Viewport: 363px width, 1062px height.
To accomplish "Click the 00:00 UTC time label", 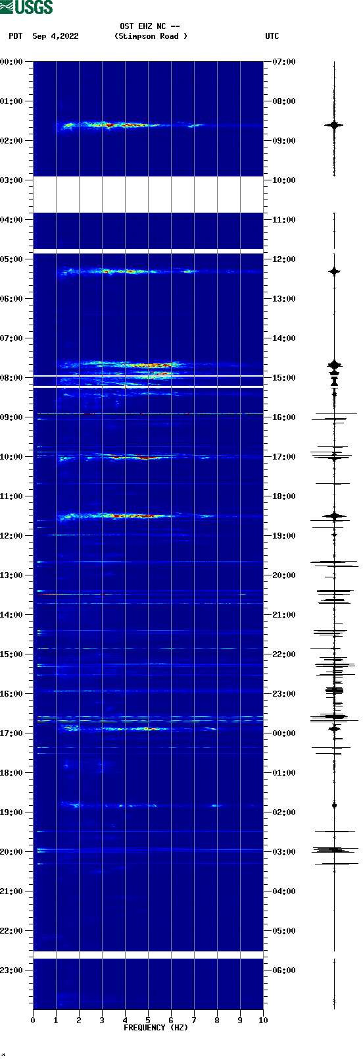I will click(x=284, y=733).
